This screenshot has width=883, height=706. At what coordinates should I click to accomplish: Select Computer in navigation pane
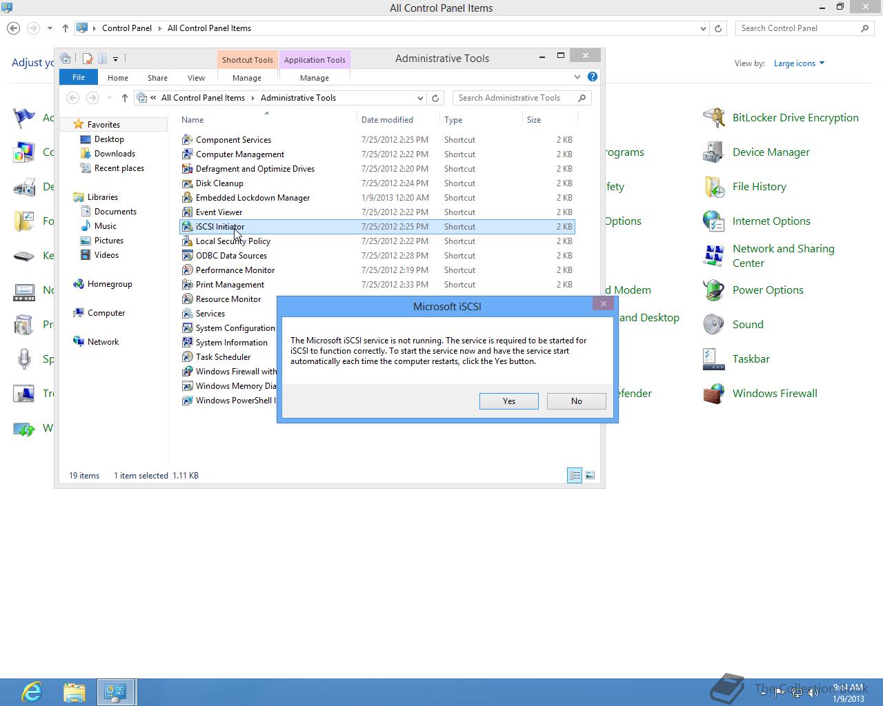point(106,313)
